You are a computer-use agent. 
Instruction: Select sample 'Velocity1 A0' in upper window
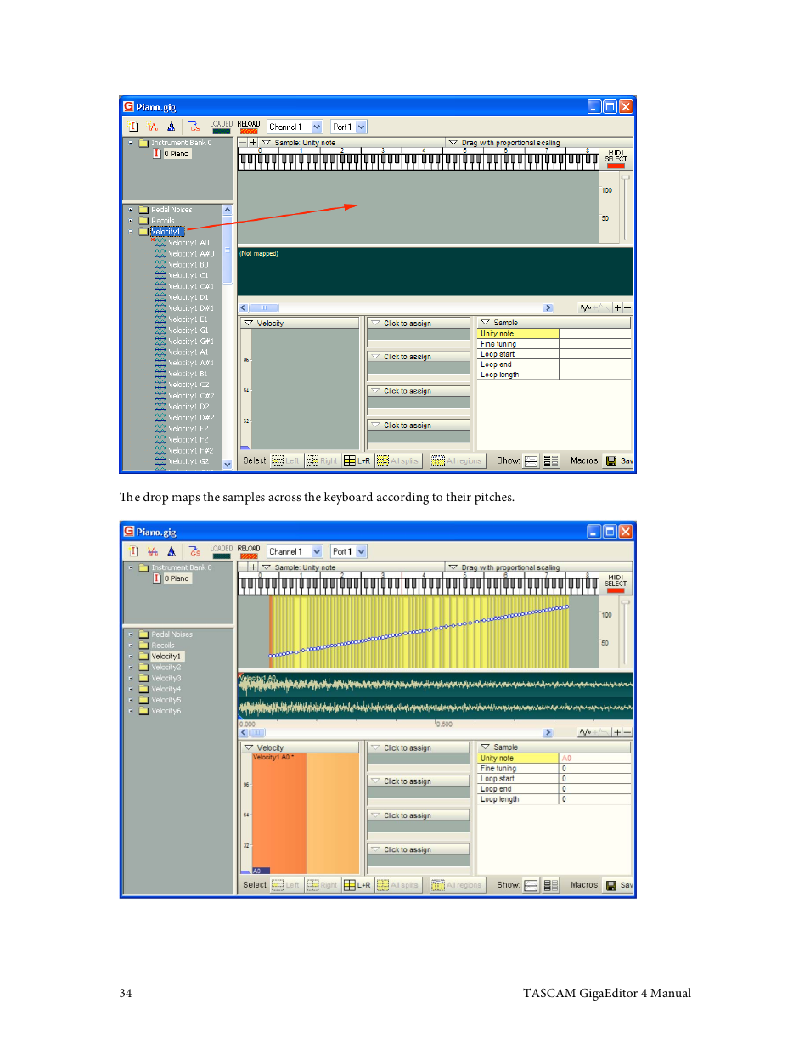(188, 243)
